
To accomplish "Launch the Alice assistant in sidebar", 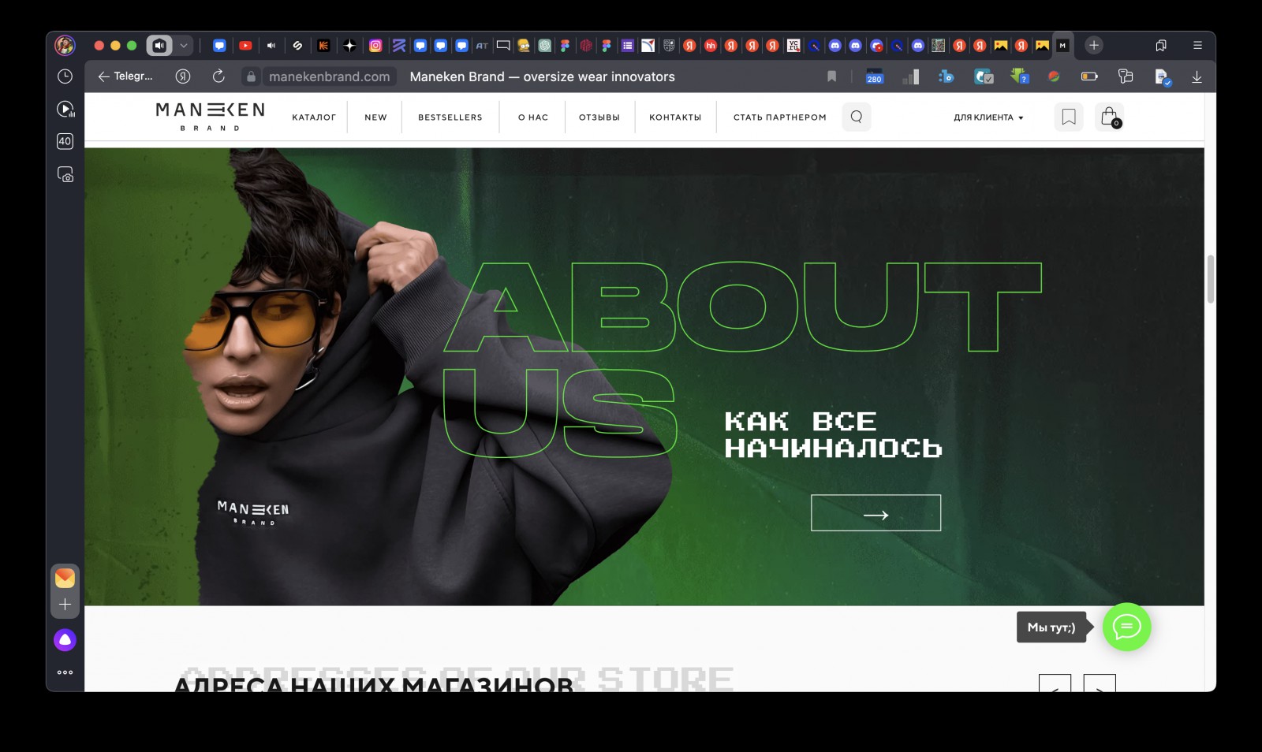I will (65, 640).
